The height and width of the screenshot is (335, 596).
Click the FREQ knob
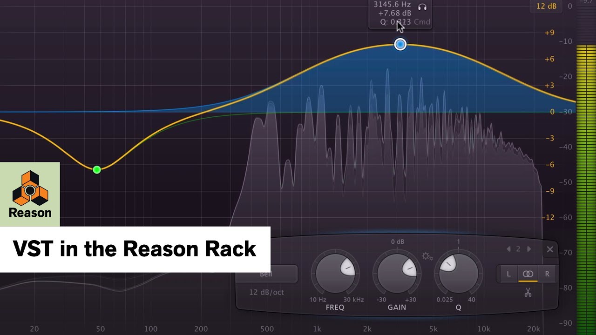click(335, 273)
